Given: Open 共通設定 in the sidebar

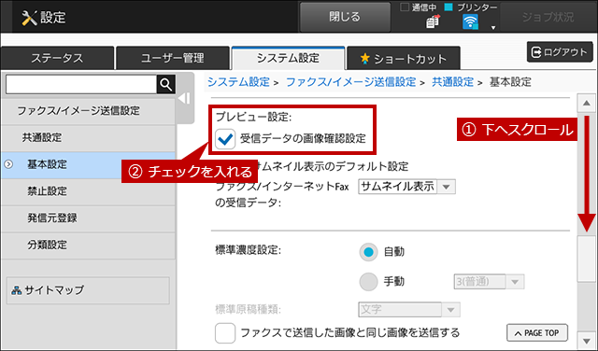Looking at the screenshot, I should 88,137.
